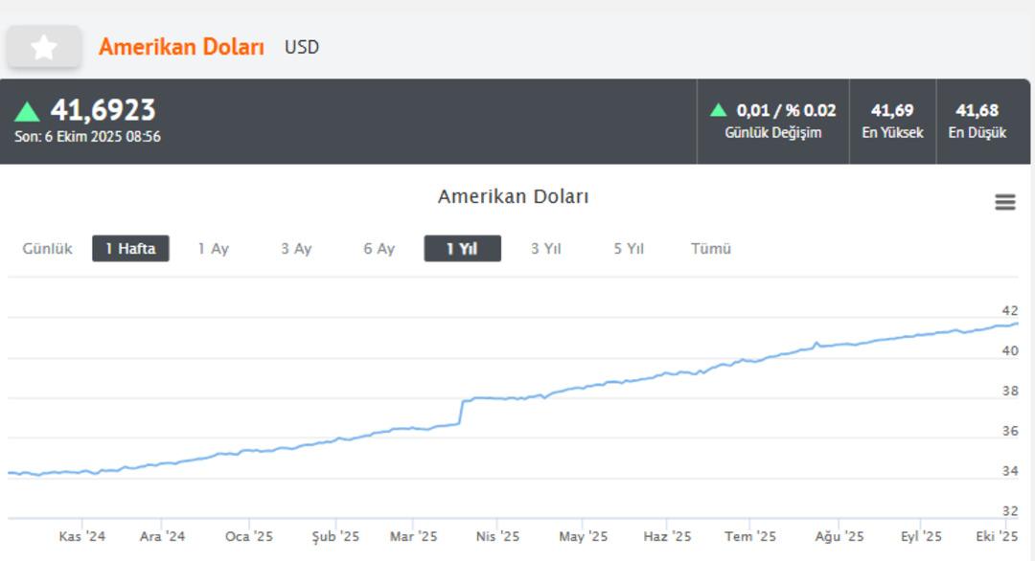Image resolution: width=1035 pixels, height=561 pixels.
Task: Select the Günlük time range
Action: (x=48, y=249)
